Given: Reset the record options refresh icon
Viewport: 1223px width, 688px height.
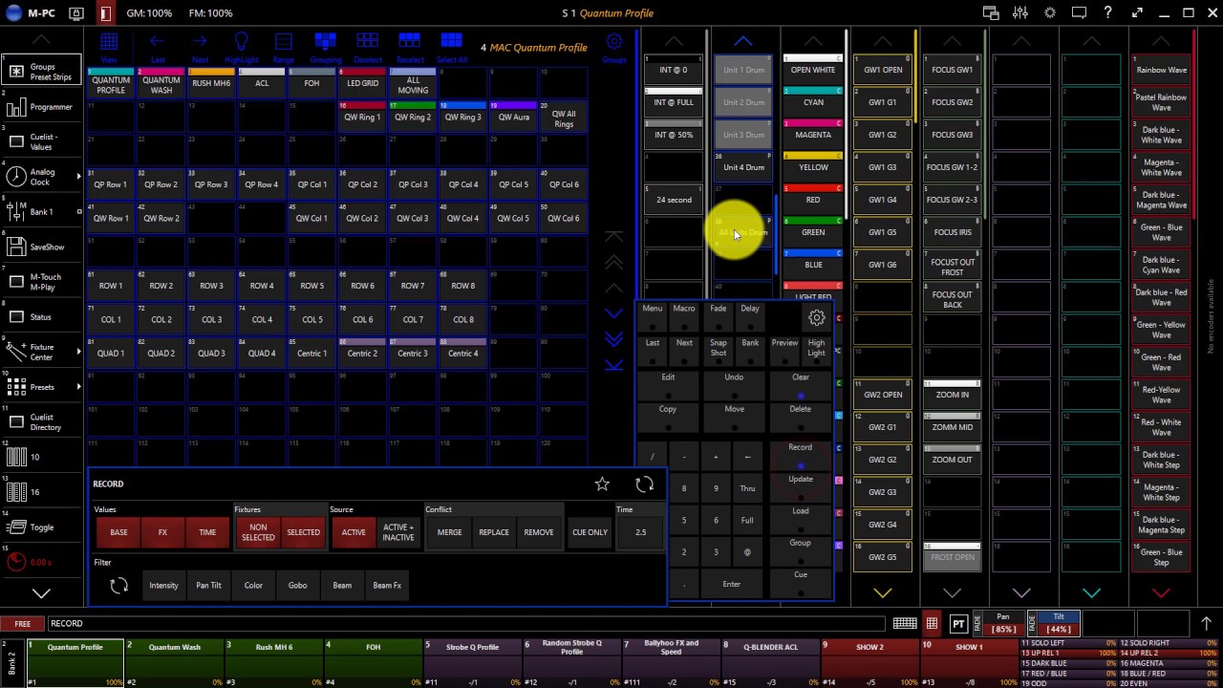Looking at the screenshot, I should coord(645,484).
